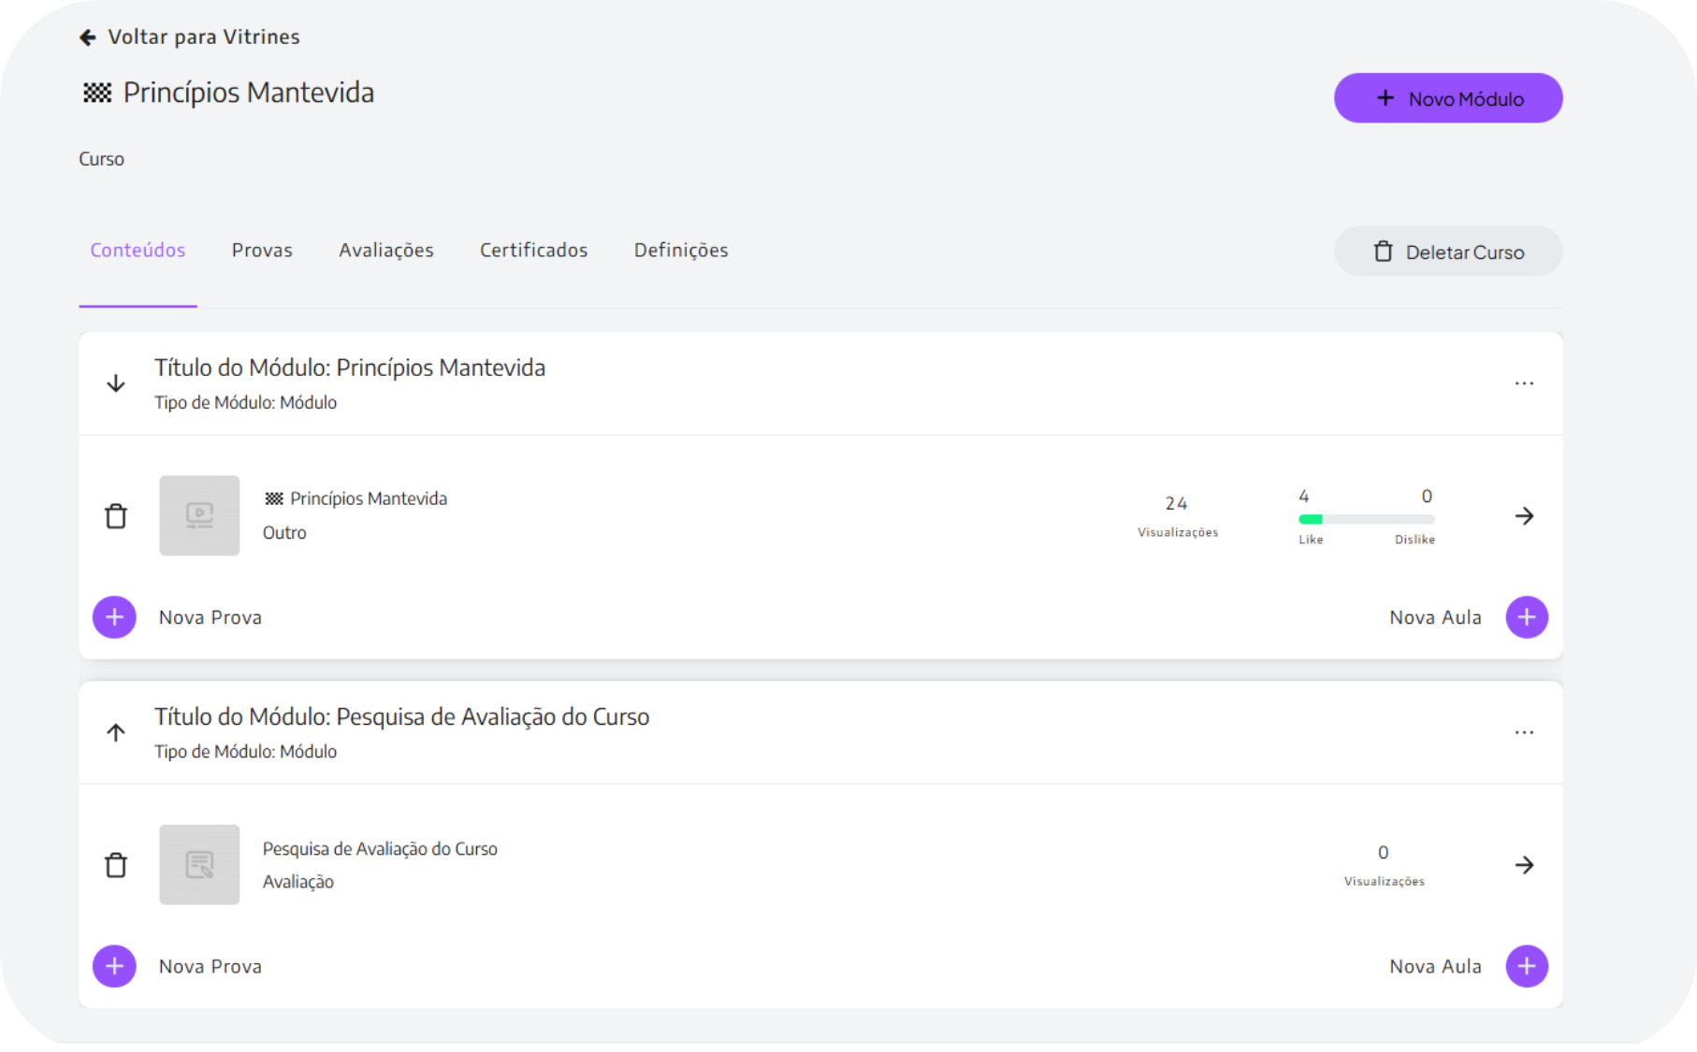Delete the Princípios Mantevida lesson via trash icon

click(116, 516)
